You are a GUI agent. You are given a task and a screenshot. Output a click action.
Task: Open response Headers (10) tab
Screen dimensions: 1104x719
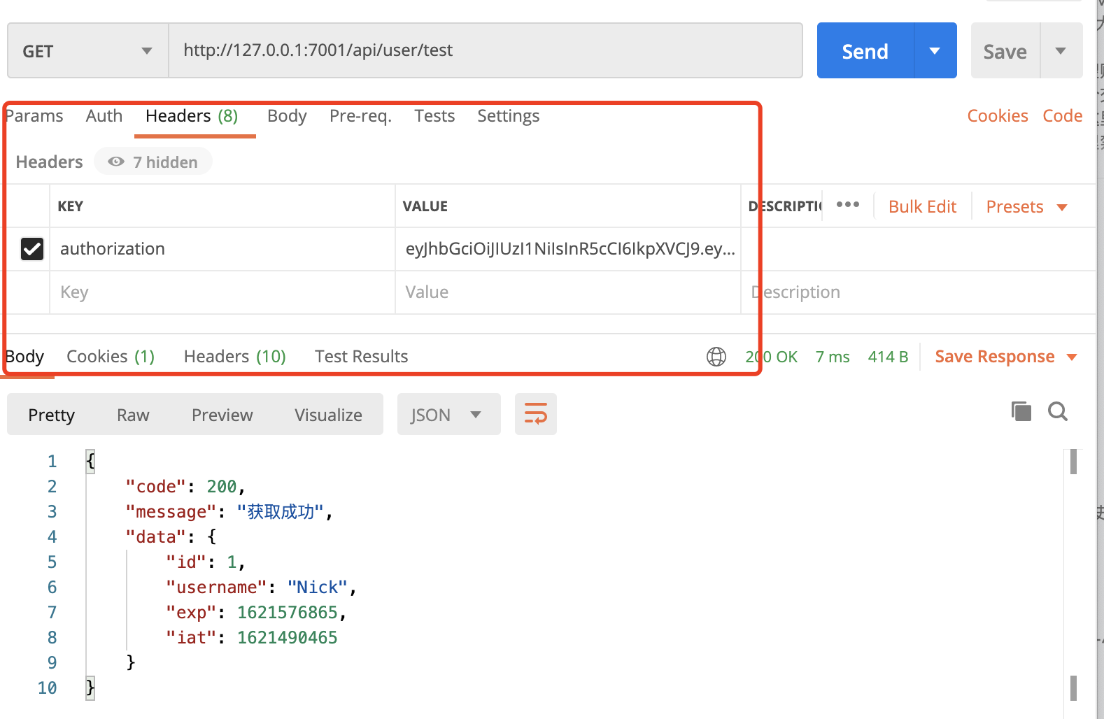tap(235, 357)
